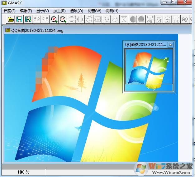Select the FL mask tool
The image size is (195, 177).
point(176,19)
